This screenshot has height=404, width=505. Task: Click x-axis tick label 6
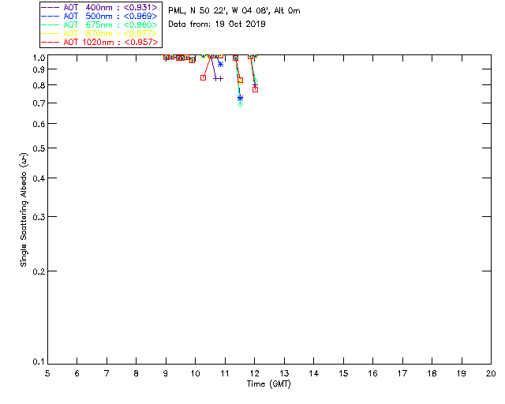[77, 373]
